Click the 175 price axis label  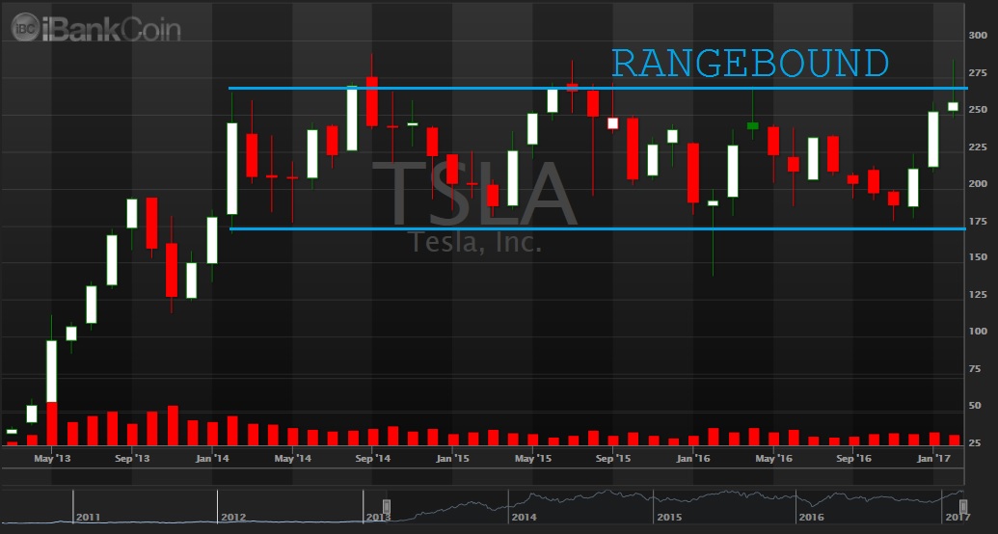tap(978, 222)
